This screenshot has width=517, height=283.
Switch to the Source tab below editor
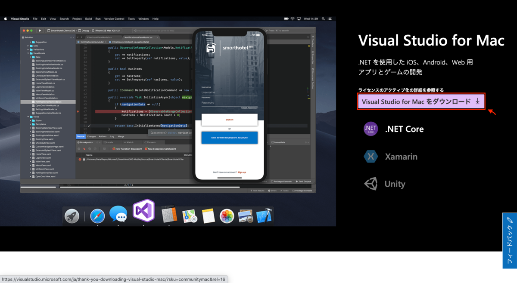click(x=81, y=136)
